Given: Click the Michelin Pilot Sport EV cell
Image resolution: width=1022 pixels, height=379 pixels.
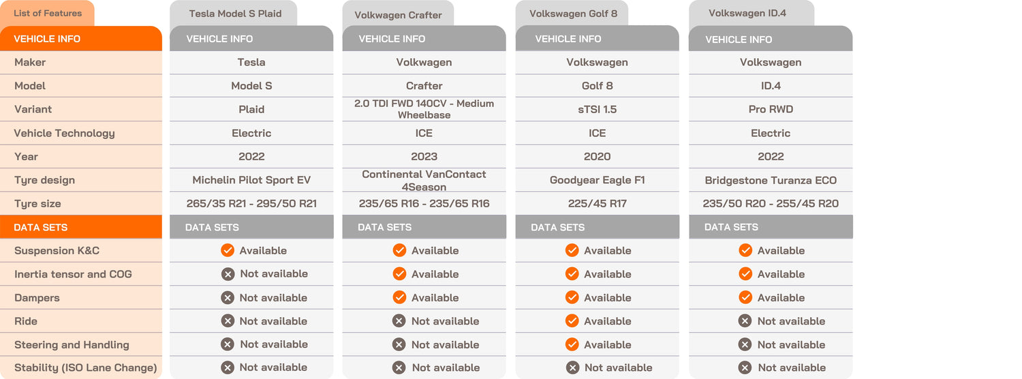Looking at the screenshot, I should point(251,180).
